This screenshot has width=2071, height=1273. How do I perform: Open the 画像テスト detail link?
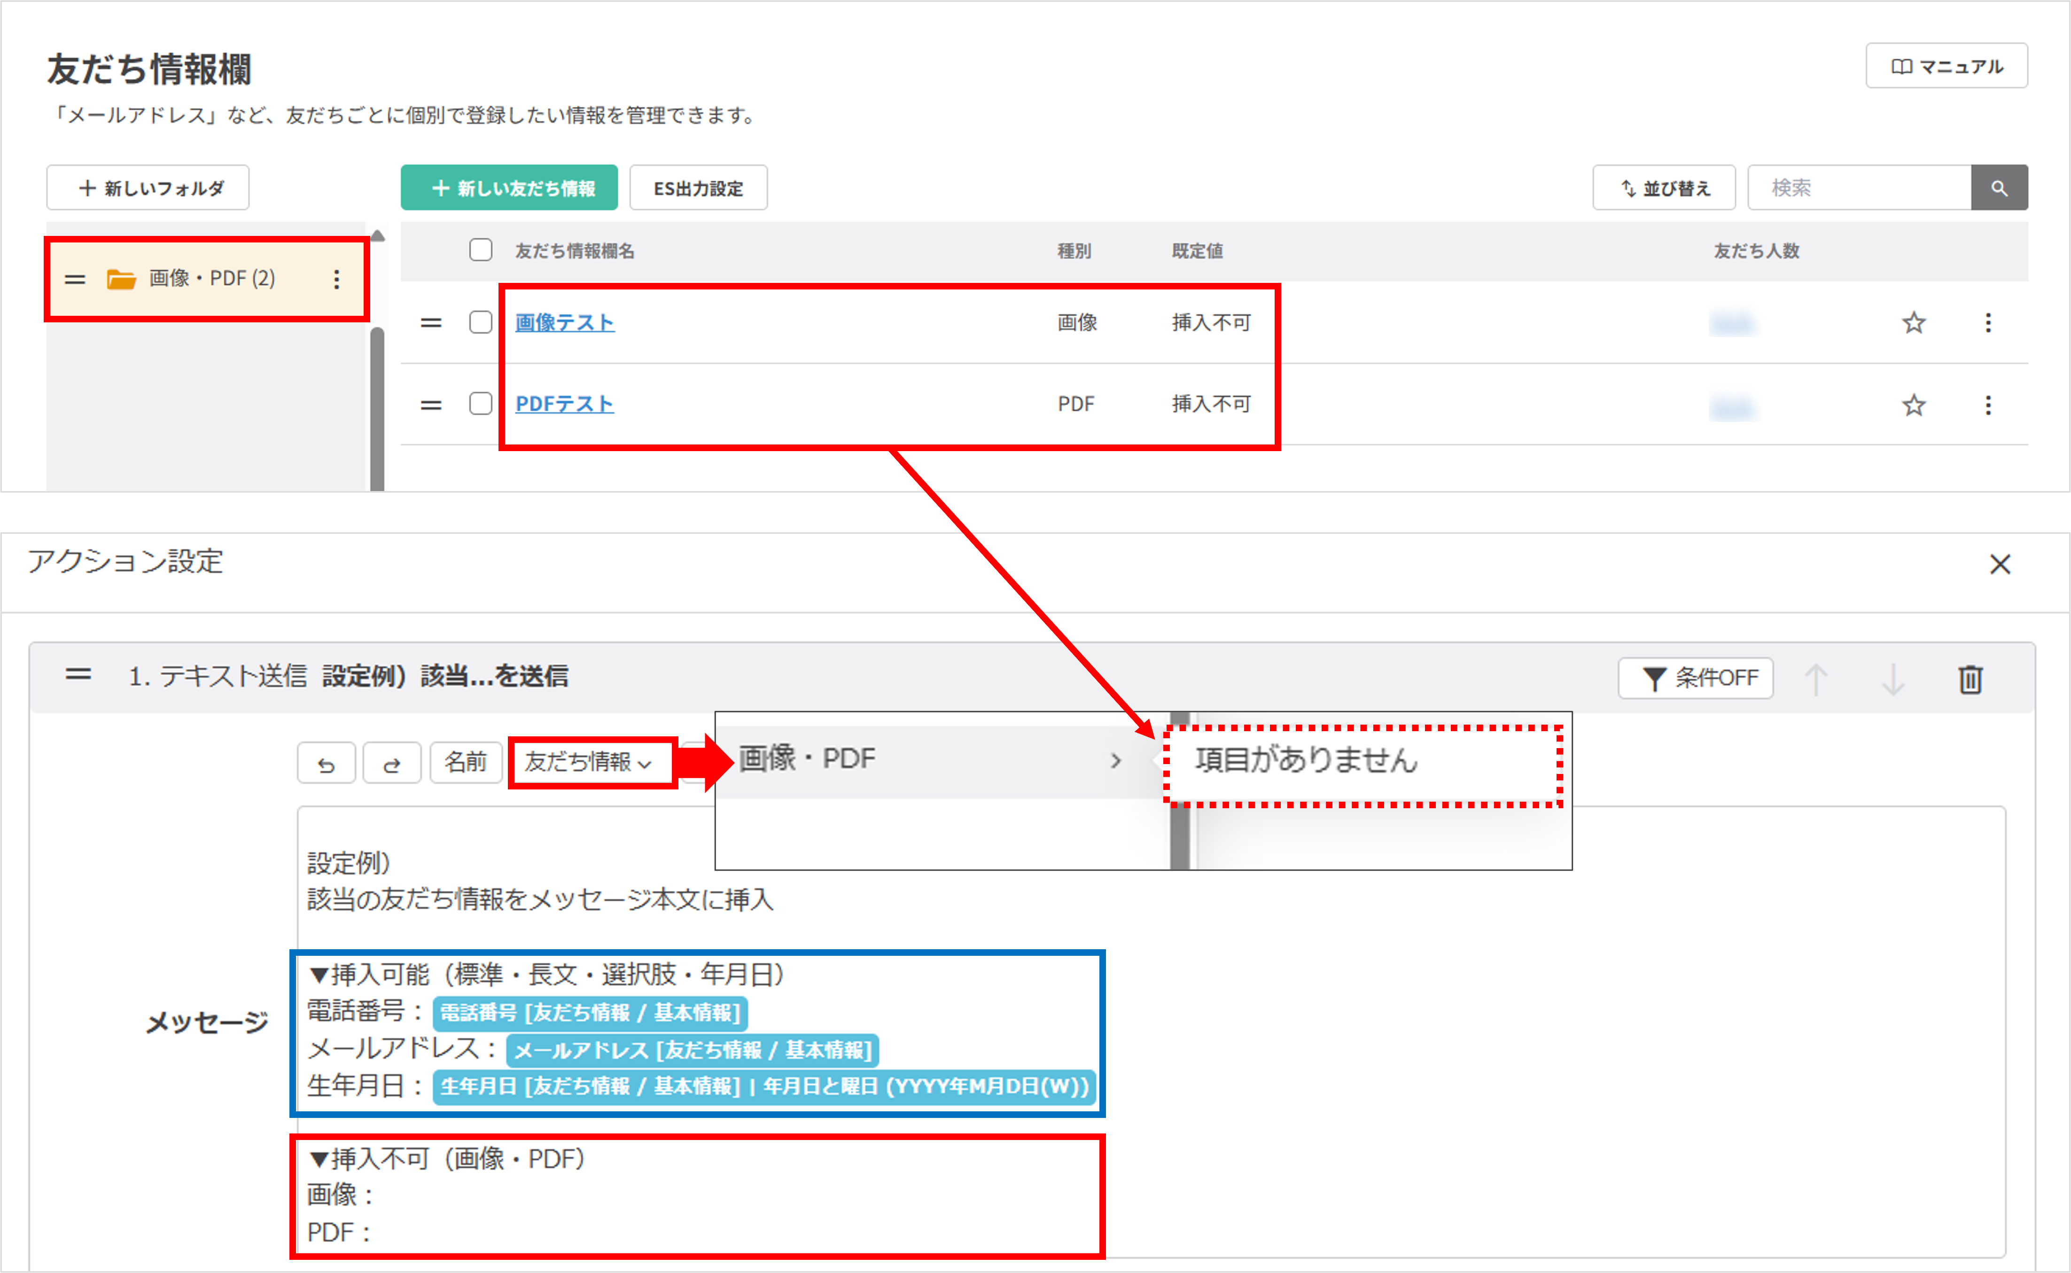pos(564,321)
